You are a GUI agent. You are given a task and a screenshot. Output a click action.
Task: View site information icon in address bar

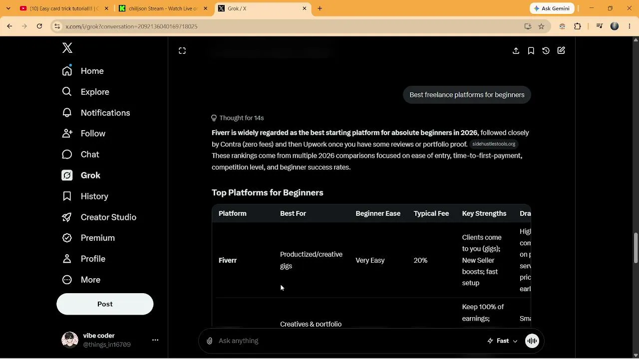tap(57, 26)
